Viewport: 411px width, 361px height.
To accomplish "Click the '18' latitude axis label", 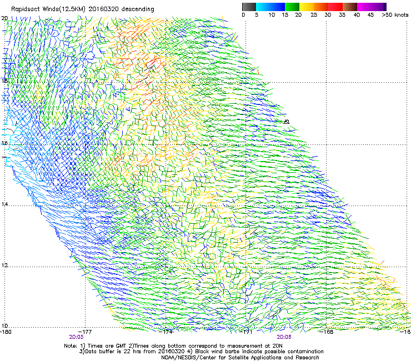I will pos(4,81).
